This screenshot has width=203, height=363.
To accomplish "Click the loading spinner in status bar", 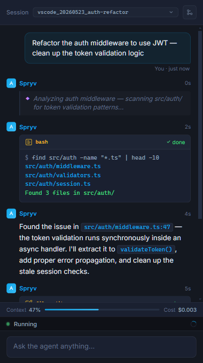I will (193, 324).
